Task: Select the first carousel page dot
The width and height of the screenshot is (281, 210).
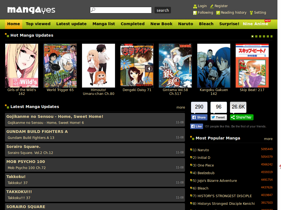Action: click(x=252, y=36)
